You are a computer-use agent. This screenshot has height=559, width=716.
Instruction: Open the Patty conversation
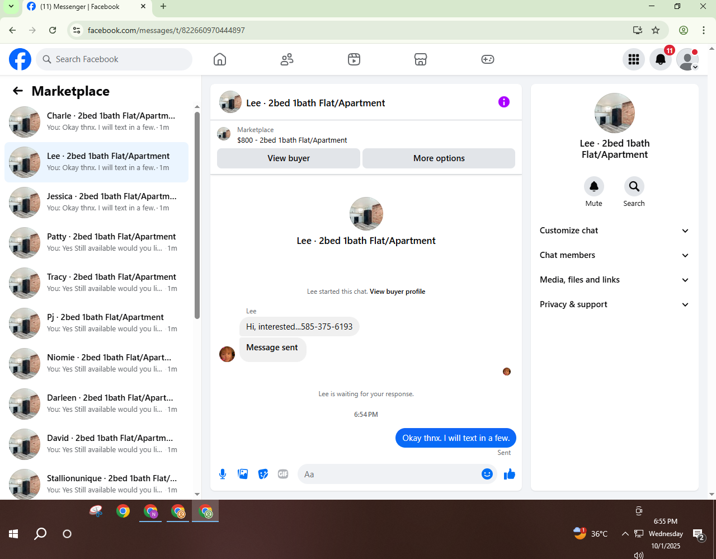pyautogui.click(x=97, y=243)
